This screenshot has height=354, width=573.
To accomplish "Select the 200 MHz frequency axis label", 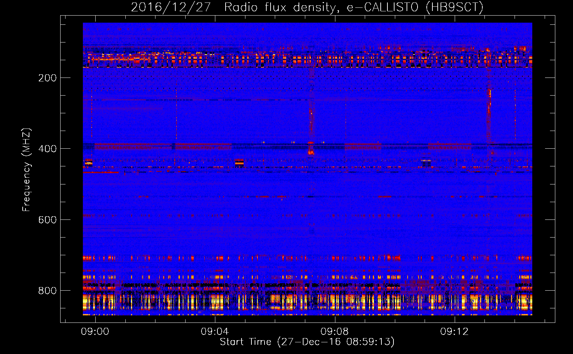I will (47, 78).
